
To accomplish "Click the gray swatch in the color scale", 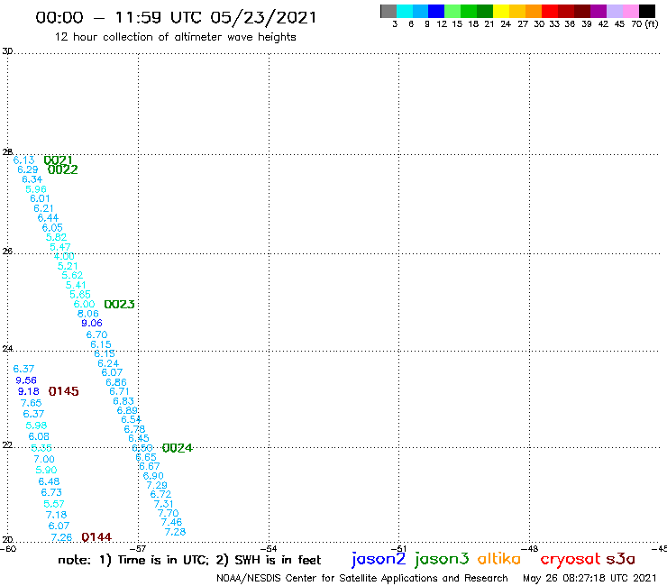I will point(388,11).
